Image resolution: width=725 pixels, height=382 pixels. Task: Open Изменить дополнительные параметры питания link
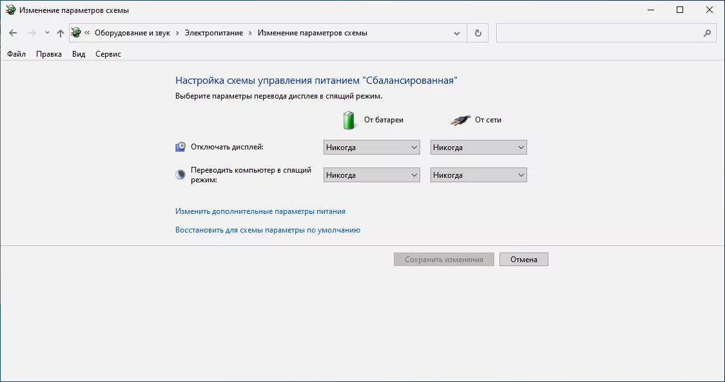tap(260, 211)
